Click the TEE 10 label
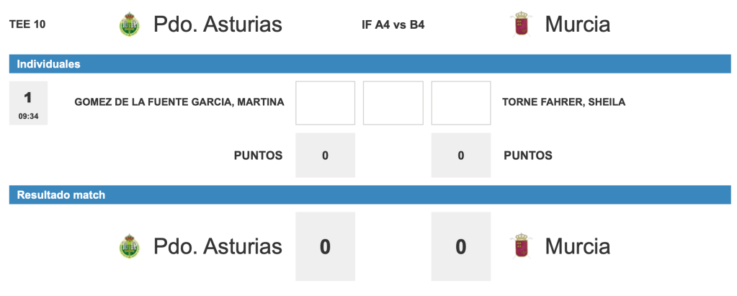 click(x=27, y=24)
